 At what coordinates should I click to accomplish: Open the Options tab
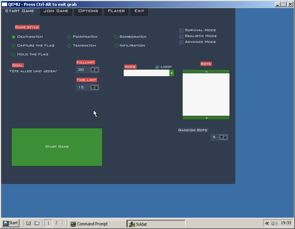[x=88, y=11]
